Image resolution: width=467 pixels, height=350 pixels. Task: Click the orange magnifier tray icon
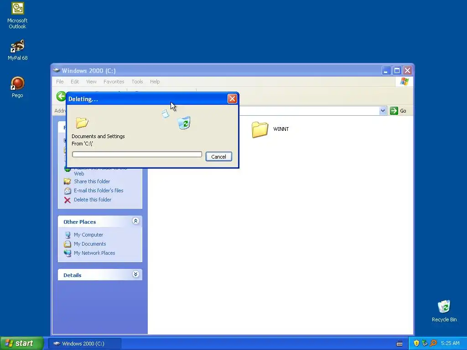433,343
